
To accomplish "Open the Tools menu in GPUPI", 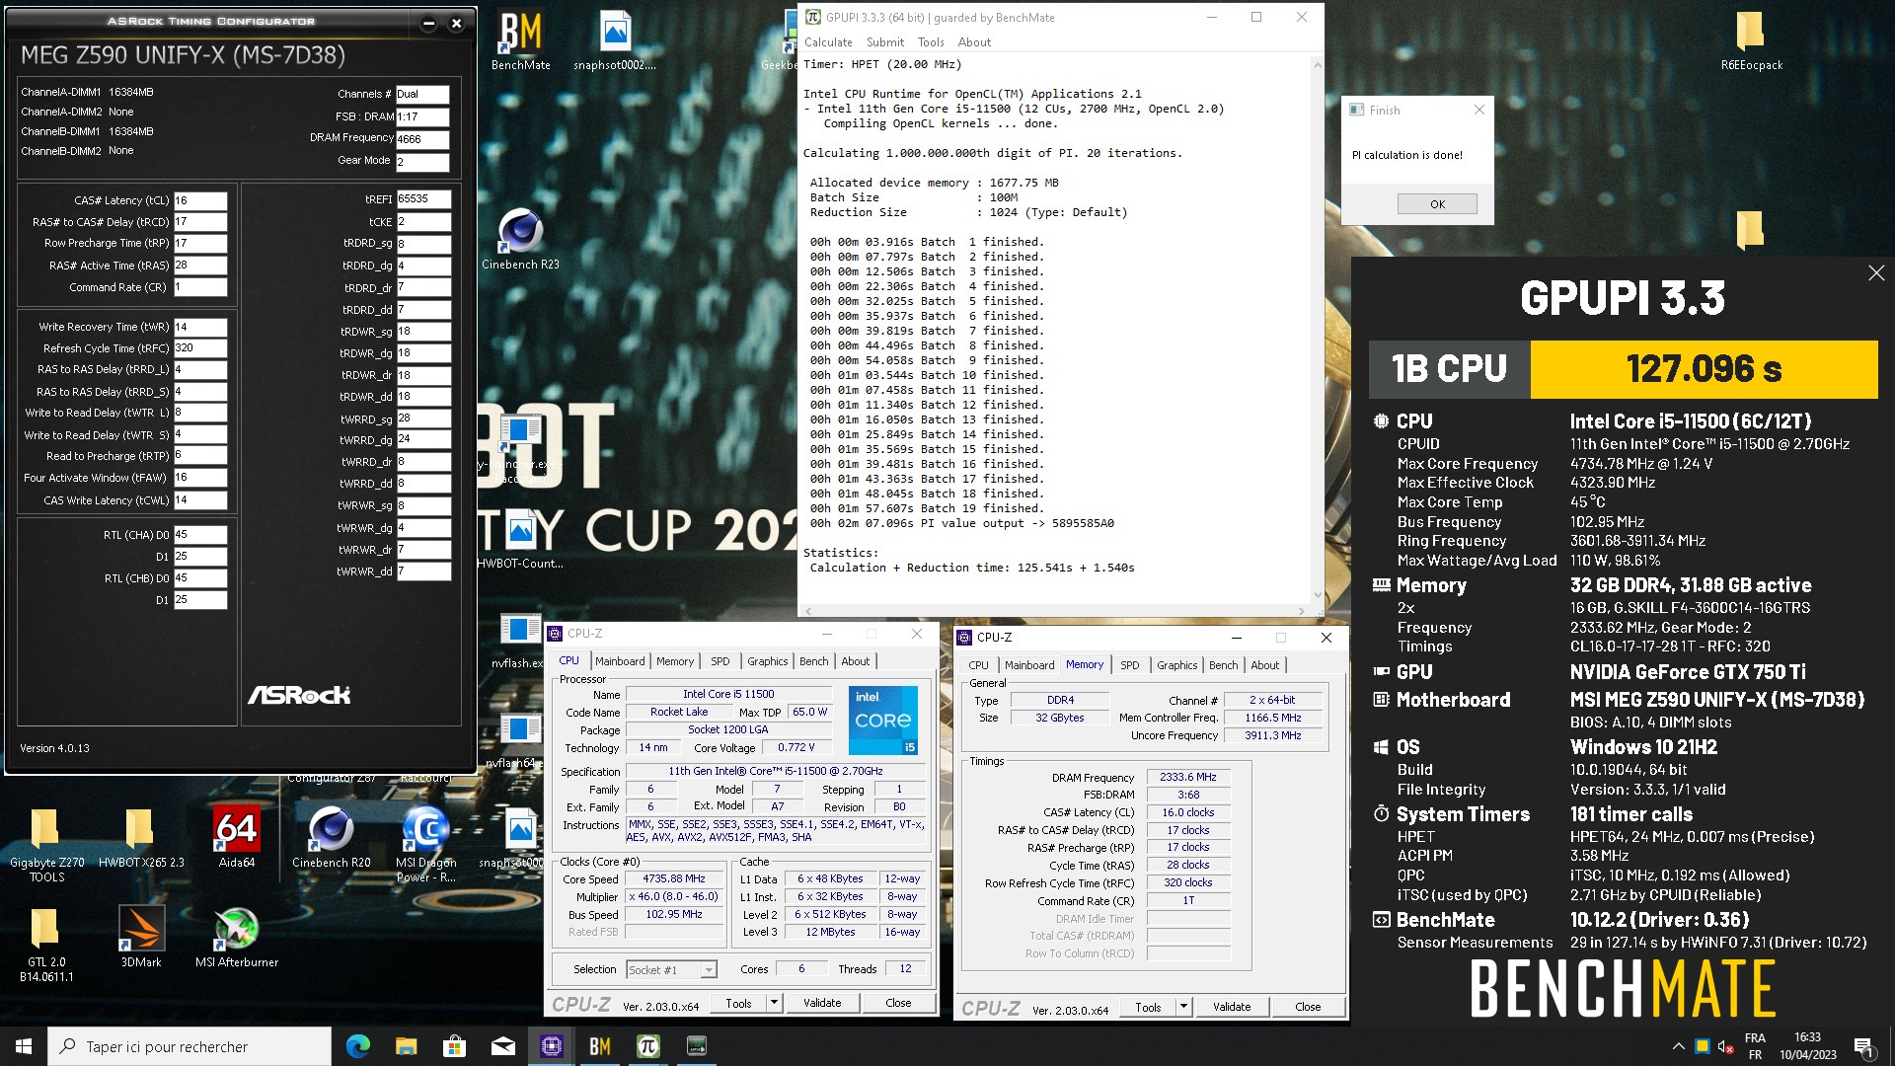I will point(931,42).
